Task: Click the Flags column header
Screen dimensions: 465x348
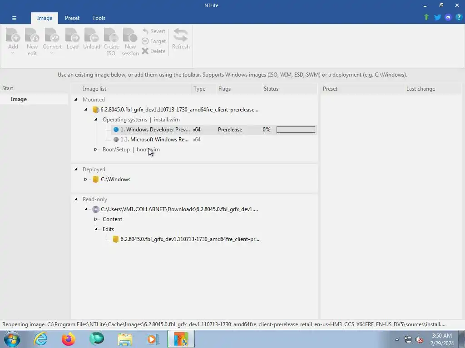Action: 239,89
